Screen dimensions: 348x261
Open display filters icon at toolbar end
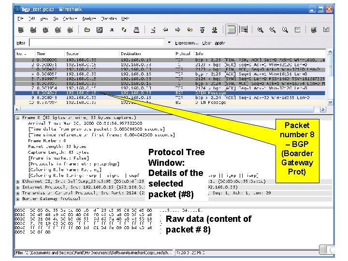[x=326, y=30]
